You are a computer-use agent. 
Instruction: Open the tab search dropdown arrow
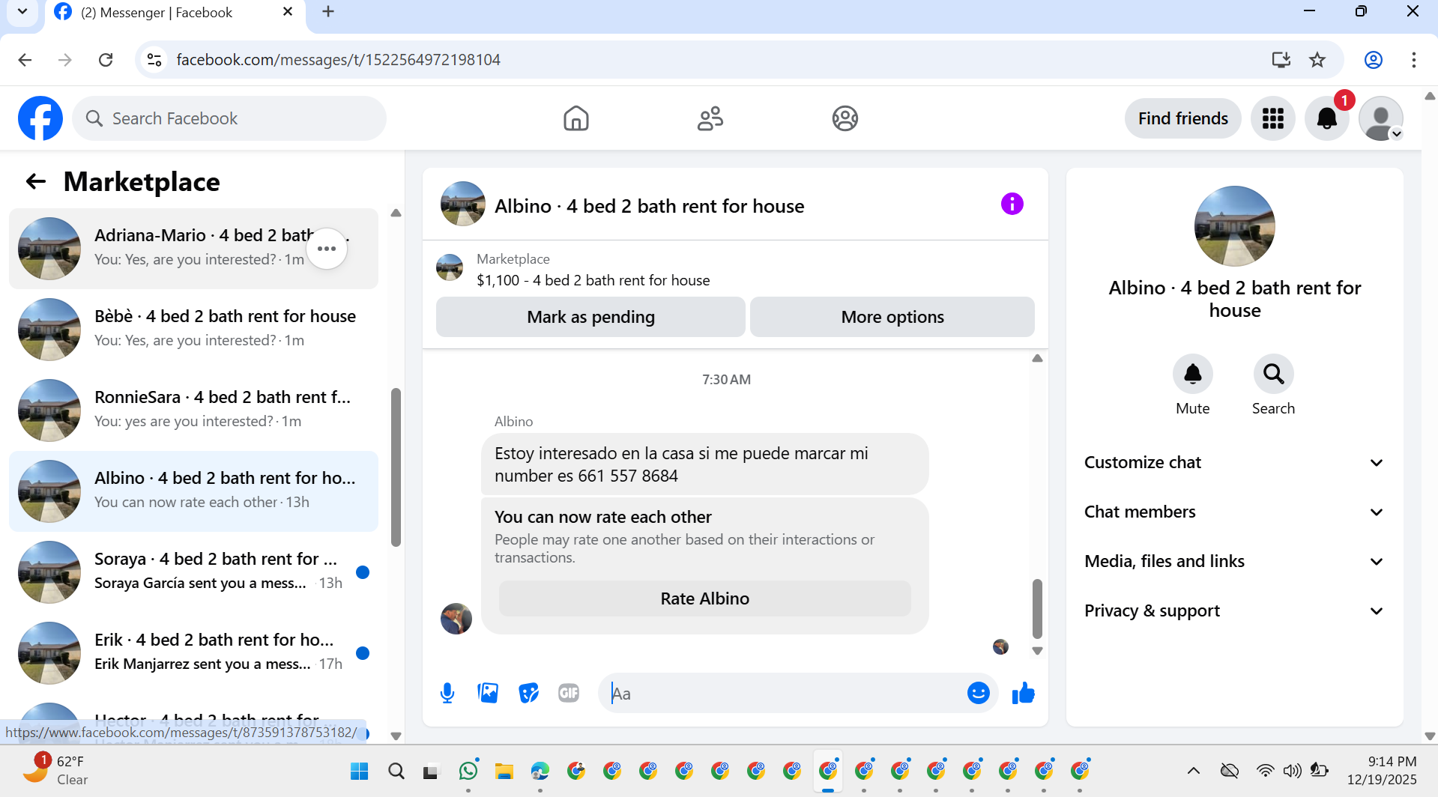(22, 12)
